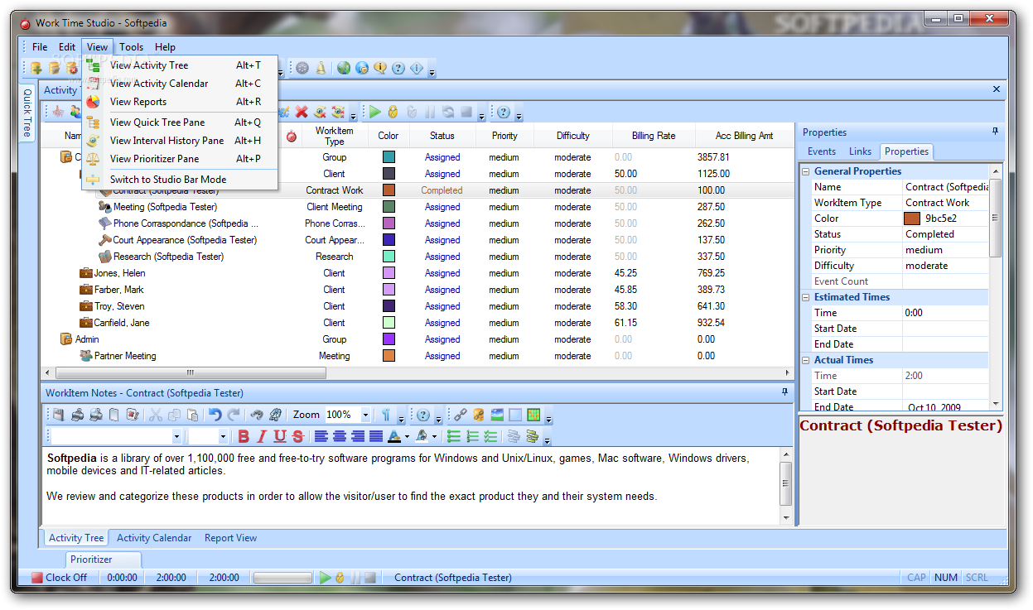Click the green play start-clock icon in activity toolbar
1033x610 pixels.
374,112
